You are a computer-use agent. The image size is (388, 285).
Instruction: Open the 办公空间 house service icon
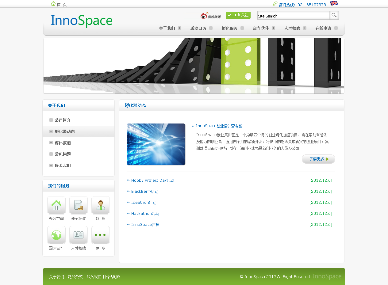[56, 205]
